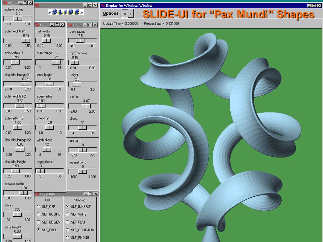Click the overall twist slider
This screenshot has height=242, width=323.
(82, 172)
